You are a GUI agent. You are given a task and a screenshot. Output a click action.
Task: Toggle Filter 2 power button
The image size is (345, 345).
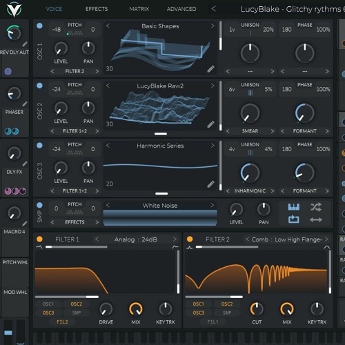coord(190,239)
